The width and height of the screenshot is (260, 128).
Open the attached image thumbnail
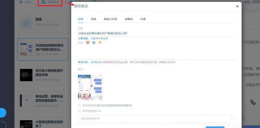91,87
